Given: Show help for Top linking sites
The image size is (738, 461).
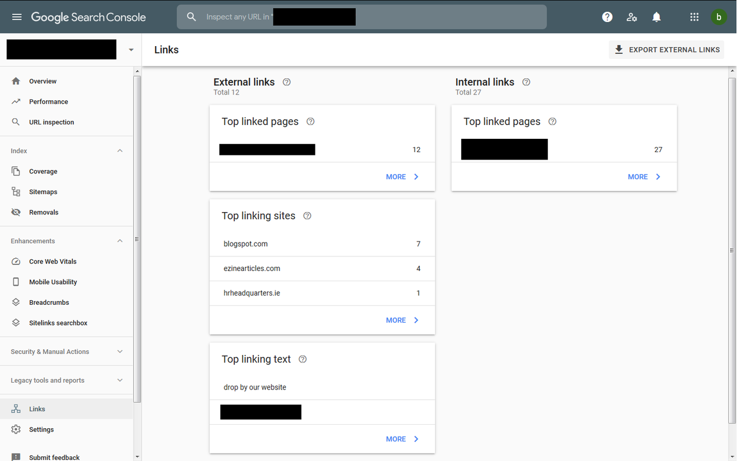Looking at the screenshot, I should [x=307, y=216].
